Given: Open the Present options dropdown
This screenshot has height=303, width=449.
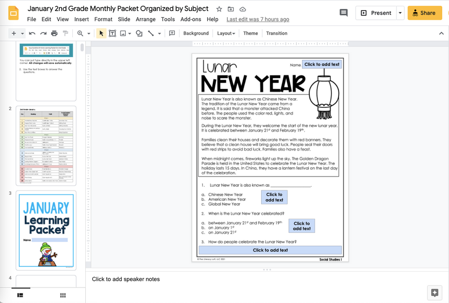Looking at the screenshot, I should pos(400,13).
